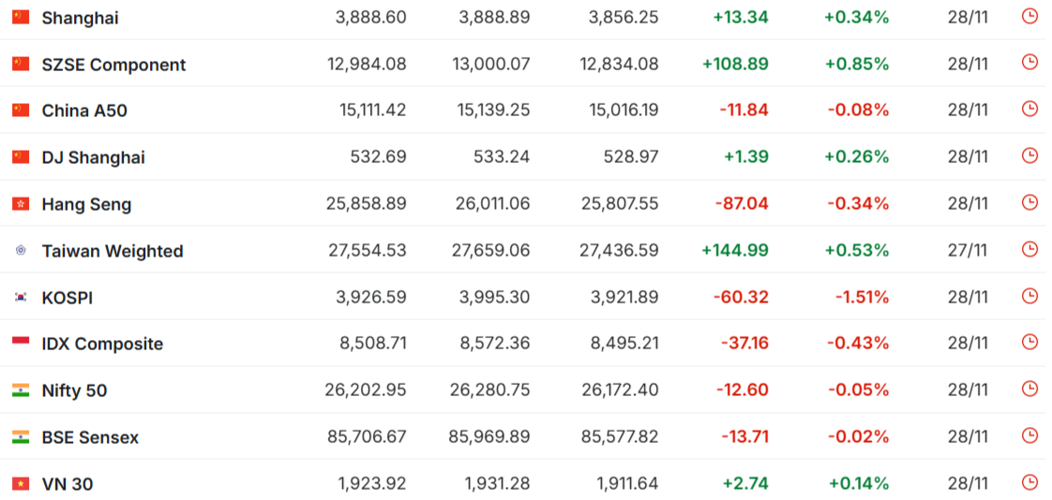Open the DJ Shanghai index link
The width and height of the screenshot is (1052, 500).
tap(93, 157)
